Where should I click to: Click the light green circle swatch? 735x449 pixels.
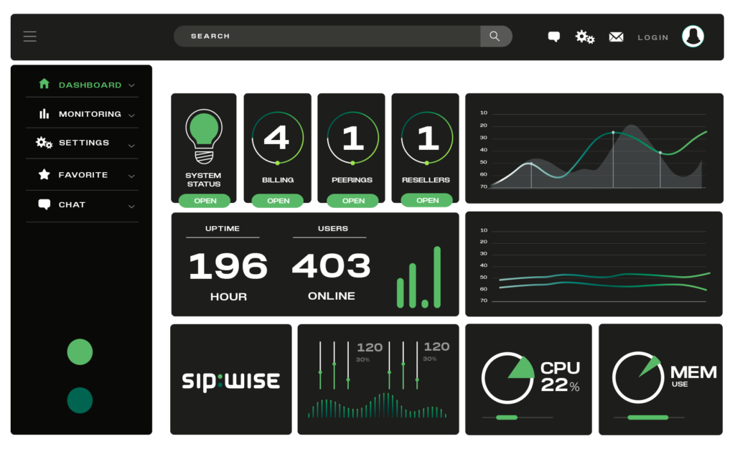[80, 352]
